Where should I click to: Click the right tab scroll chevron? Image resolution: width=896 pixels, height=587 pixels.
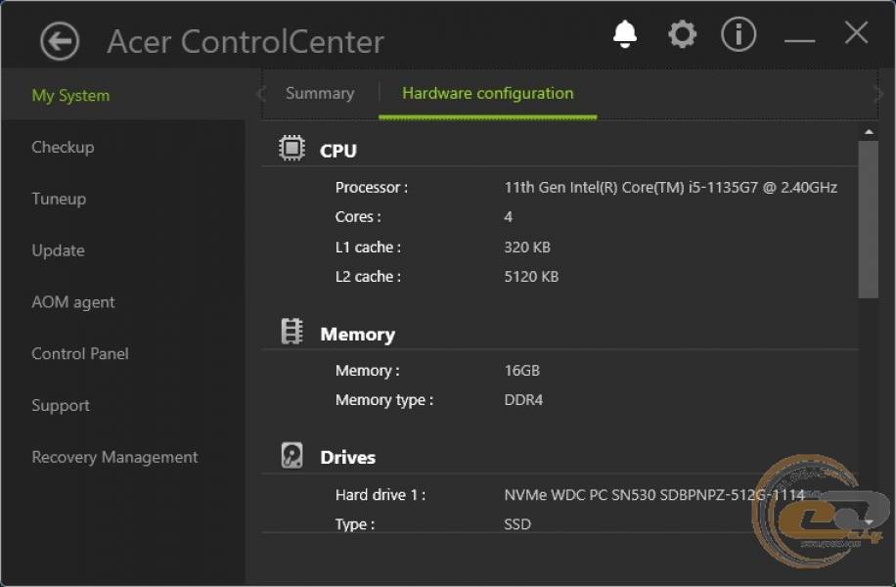878,93
